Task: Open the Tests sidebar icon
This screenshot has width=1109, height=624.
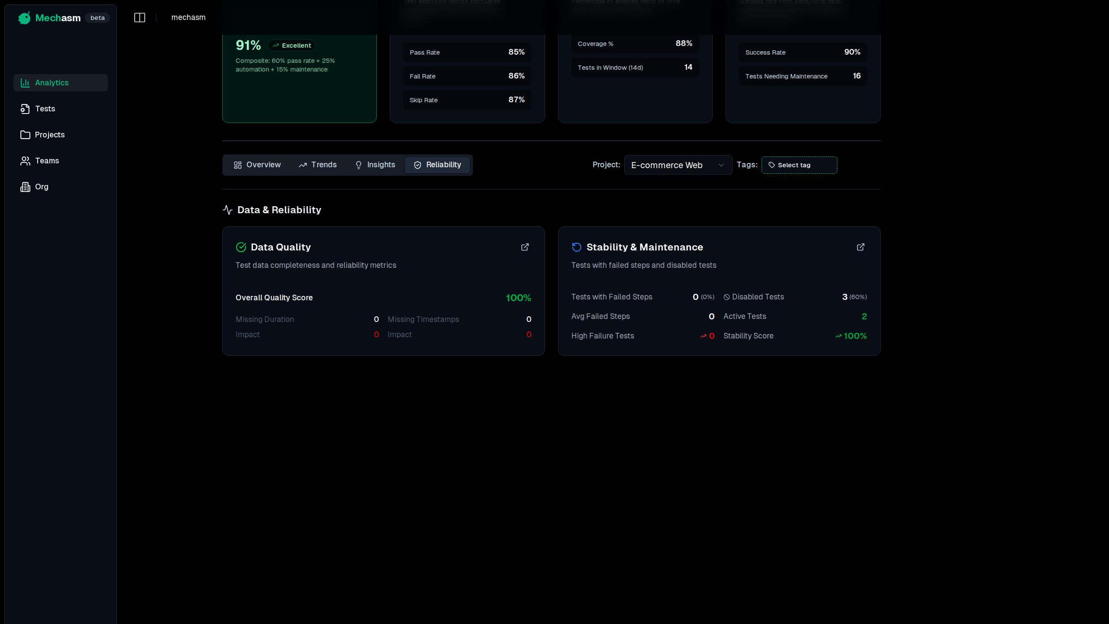Action: pyautogui.click(x=25, y=109)
